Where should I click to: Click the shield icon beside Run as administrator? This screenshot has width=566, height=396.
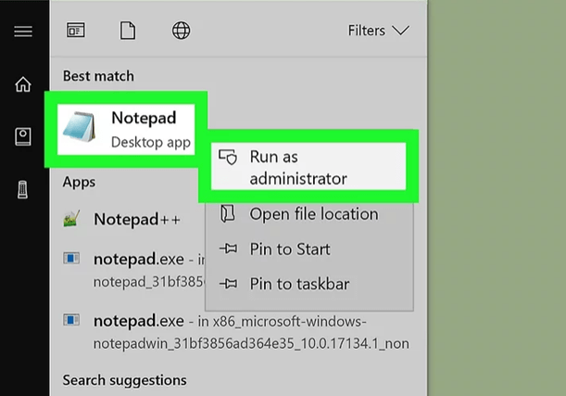pyautogui.click(x=228, y=157)
